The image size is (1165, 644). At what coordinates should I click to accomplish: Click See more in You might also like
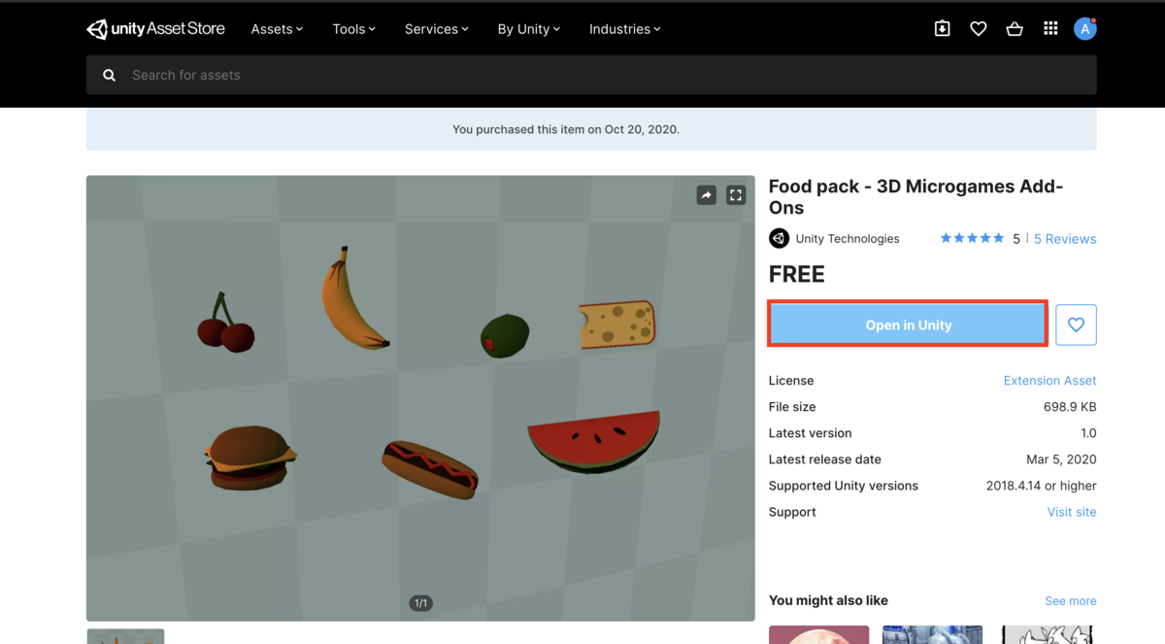(x=1071, y=601)
